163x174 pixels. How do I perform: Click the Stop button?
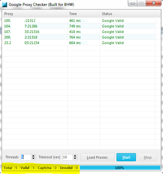click(x=148, y=157)
